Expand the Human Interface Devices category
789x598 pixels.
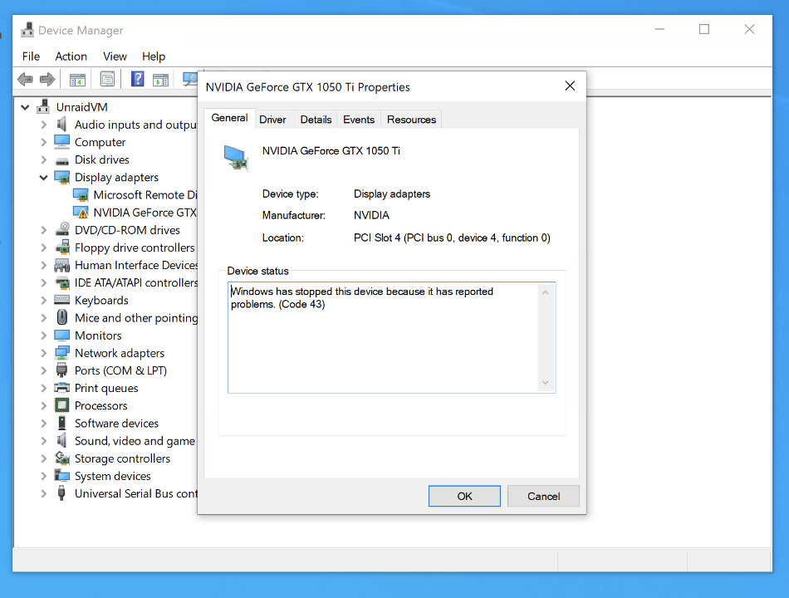coord(44,265)
